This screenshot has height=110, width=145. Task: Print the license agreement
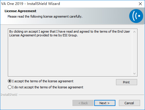(x=126, y=82)
